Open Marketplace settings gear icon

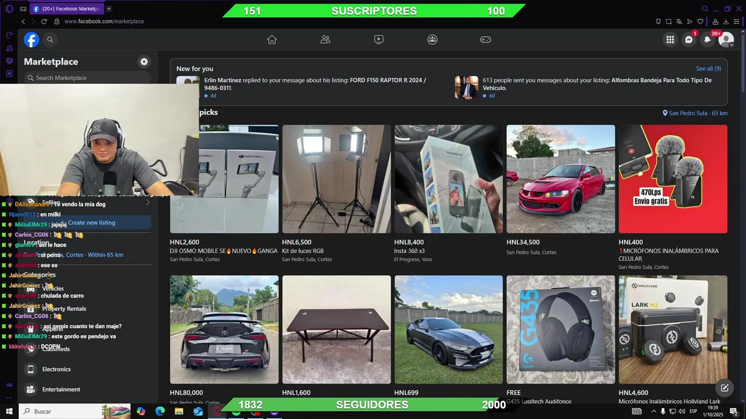coord(144,62)
